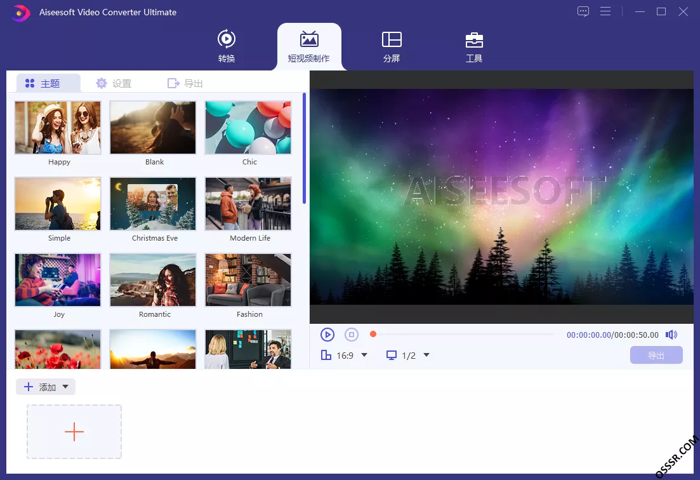Select the Blank theme thumbnail
The width and height of the screenshot is (700, 480).
point(153,127)
